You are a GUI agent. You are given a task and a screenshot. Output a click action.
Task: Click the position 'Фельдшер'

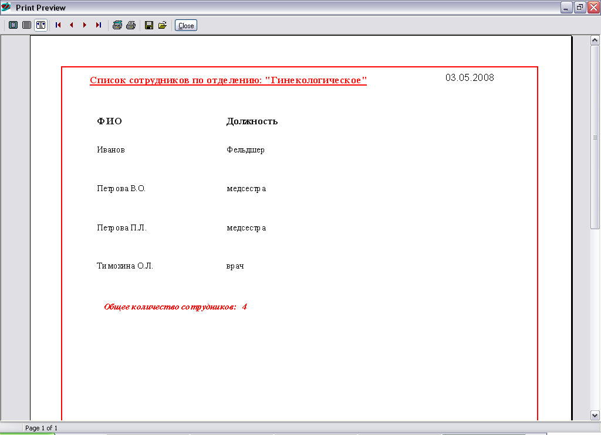click(x=245, y=150)
